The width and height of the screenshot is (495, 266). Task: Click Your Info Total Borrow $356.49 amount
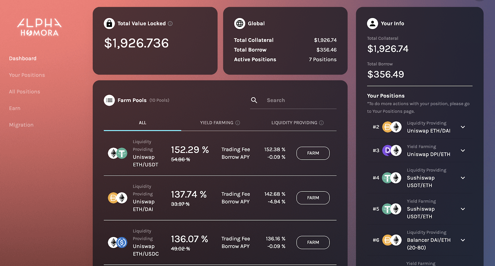(x=385, y=75)
